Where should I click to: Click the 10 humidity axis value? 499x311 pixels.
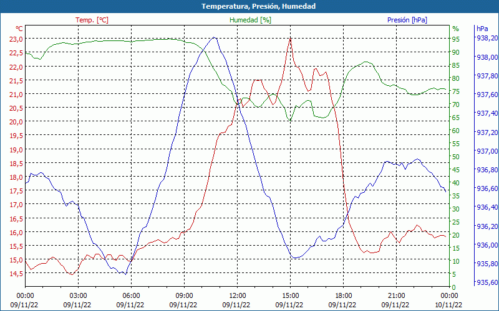coord(456,261)
